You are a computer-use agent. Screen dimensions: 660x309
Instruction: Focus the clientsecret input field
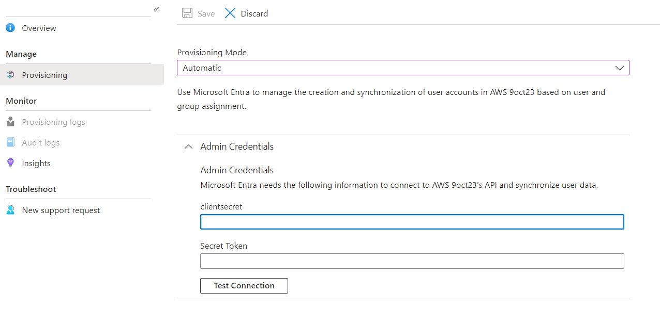pyautogui.click(x=412, y=222)
